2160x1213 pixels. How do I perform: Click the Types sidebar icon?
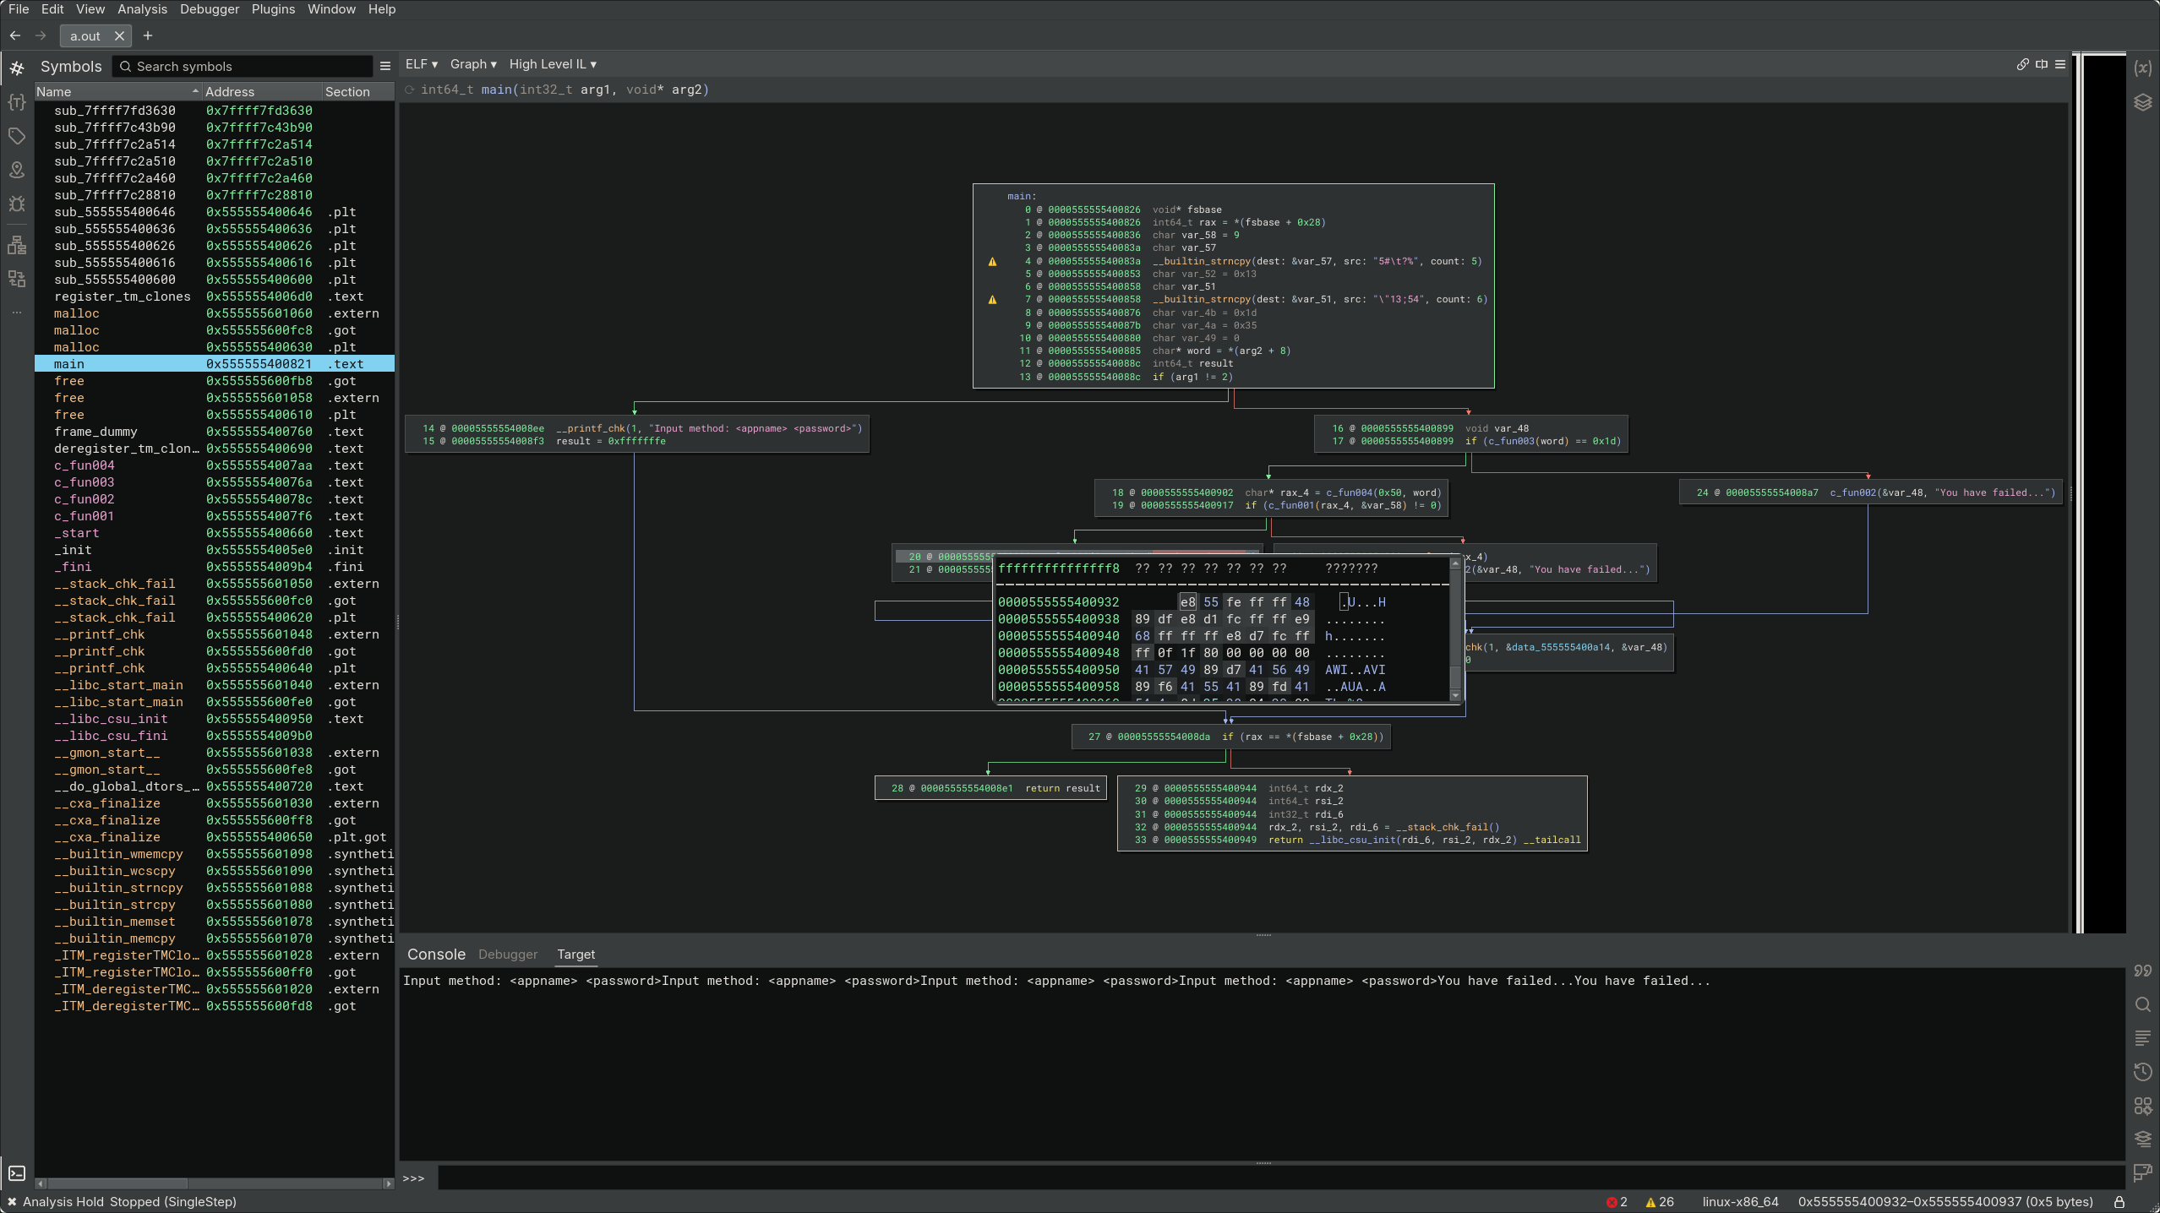(x=17, y=102)
